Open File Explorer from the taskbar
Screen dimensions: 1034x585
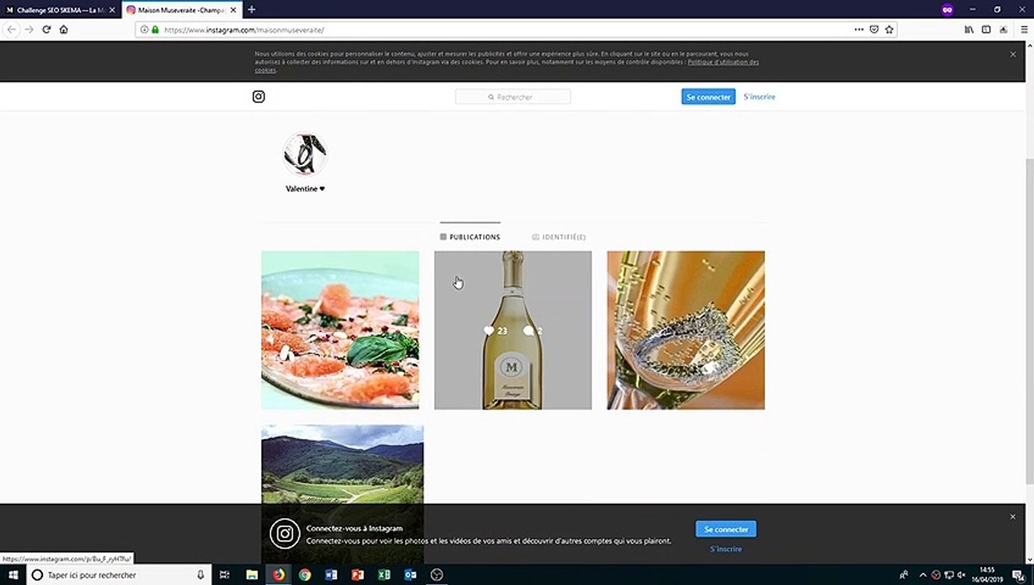(x=252, y=574)
